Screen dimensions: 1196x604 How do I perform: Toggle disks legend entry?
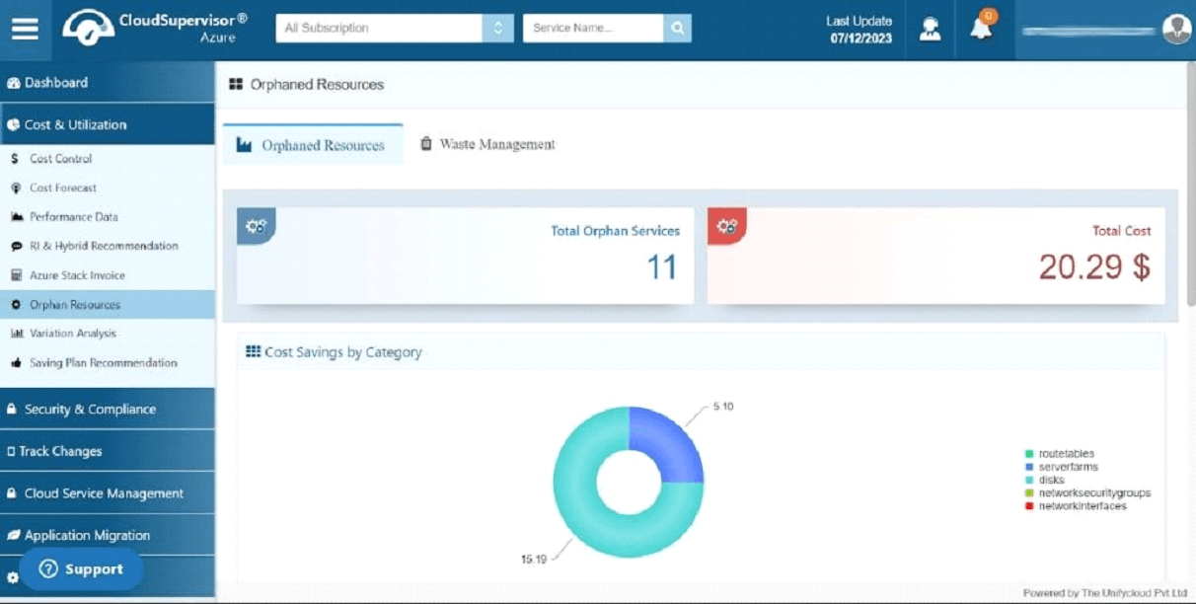point(1045,480)
